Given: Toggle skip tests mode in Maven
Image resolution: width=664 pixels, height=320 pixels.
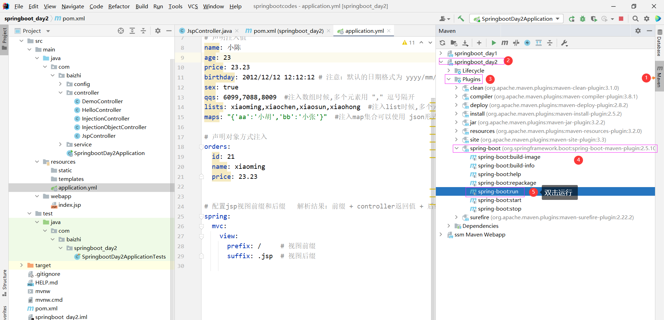Looking at the screenshot, I should tap(516, 43).
